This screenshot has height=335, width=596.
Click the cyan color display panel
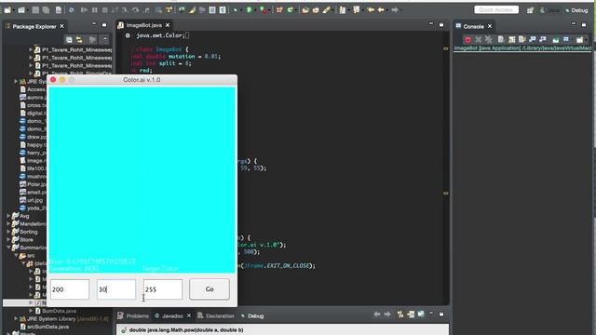[x=142, y=180]
